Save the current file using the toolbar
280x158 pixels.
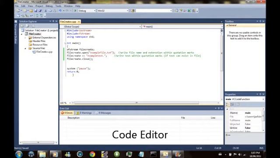tap(36, 11)
